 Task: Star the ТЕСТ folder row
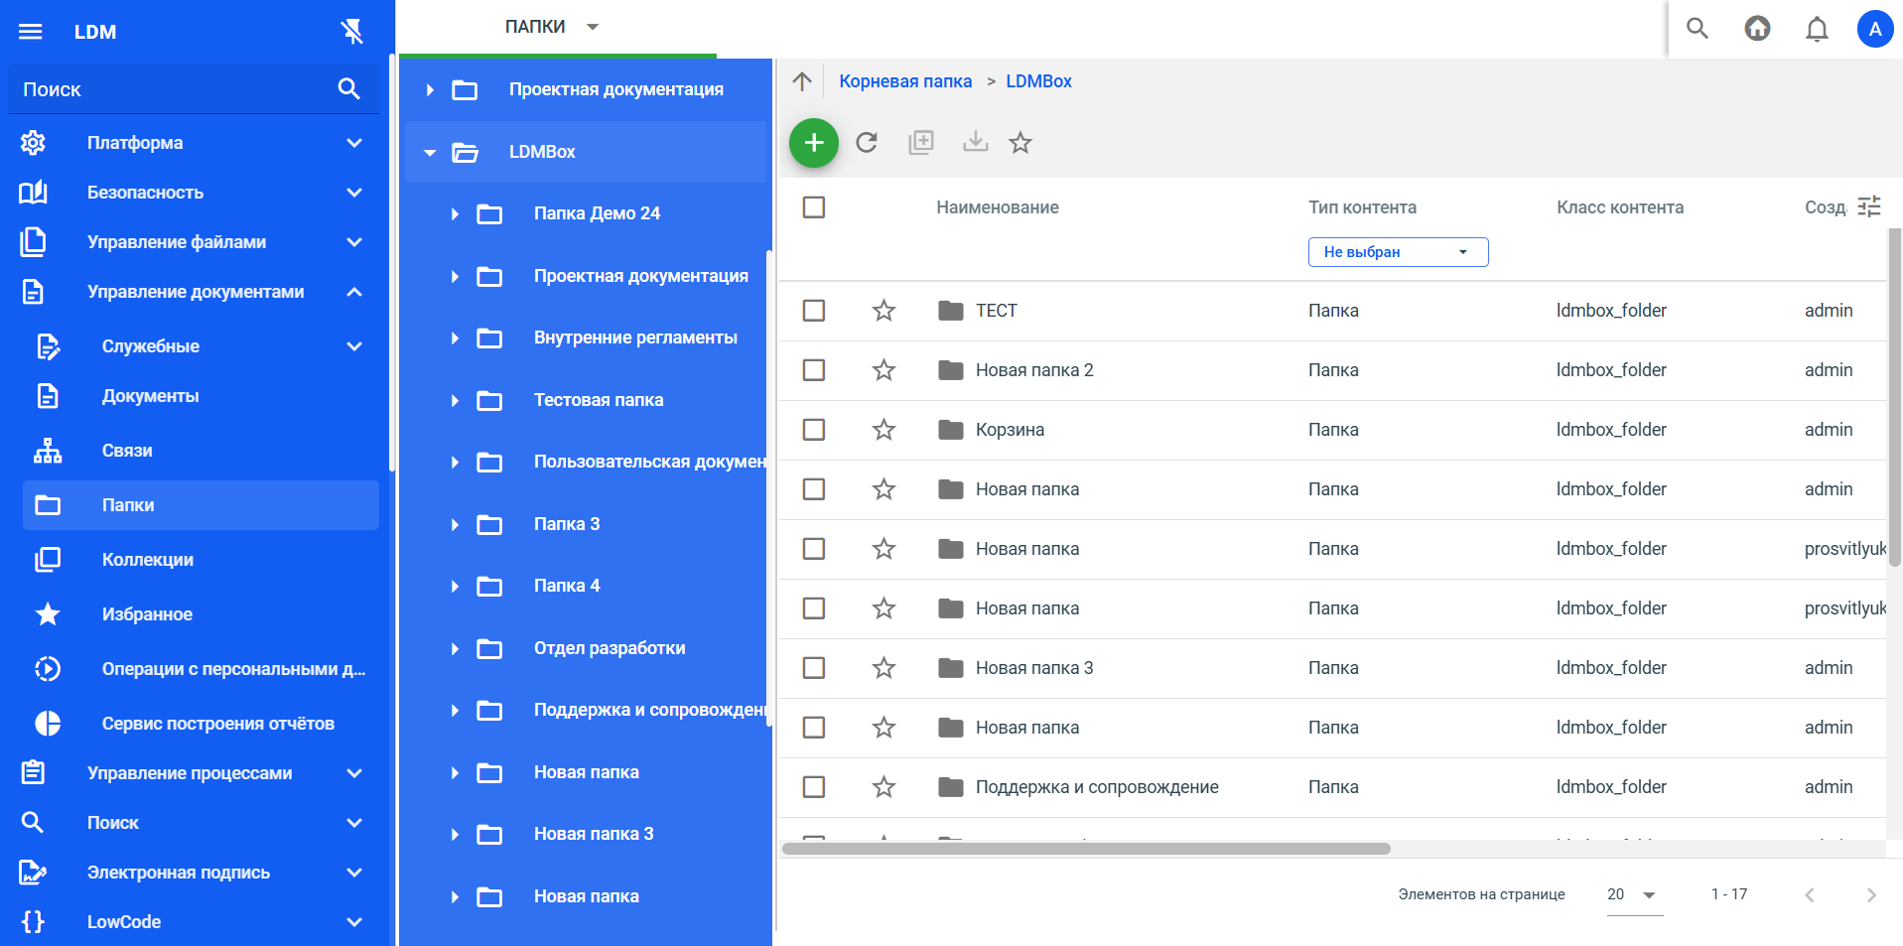884,311
